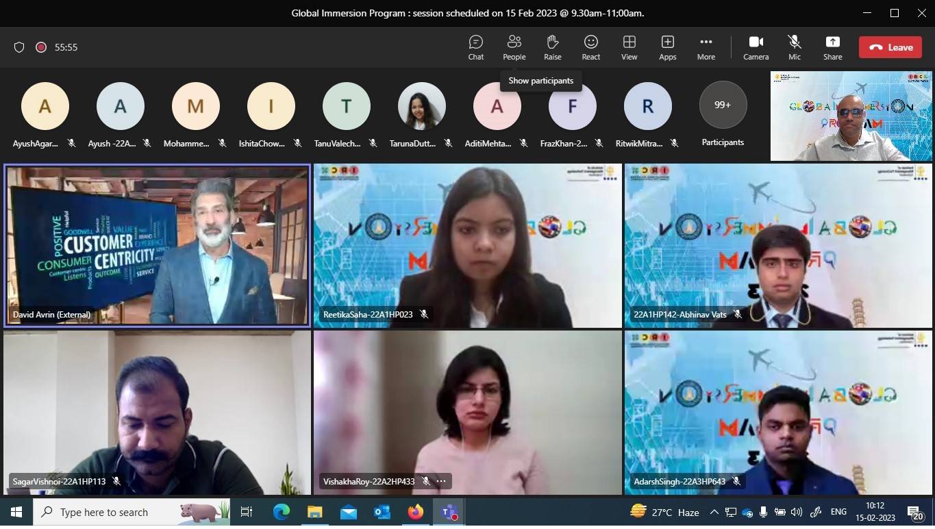This screenshot has width=935, height=529.
Task: Open the Mail app from the taskbar
Action: coord(348,512)
